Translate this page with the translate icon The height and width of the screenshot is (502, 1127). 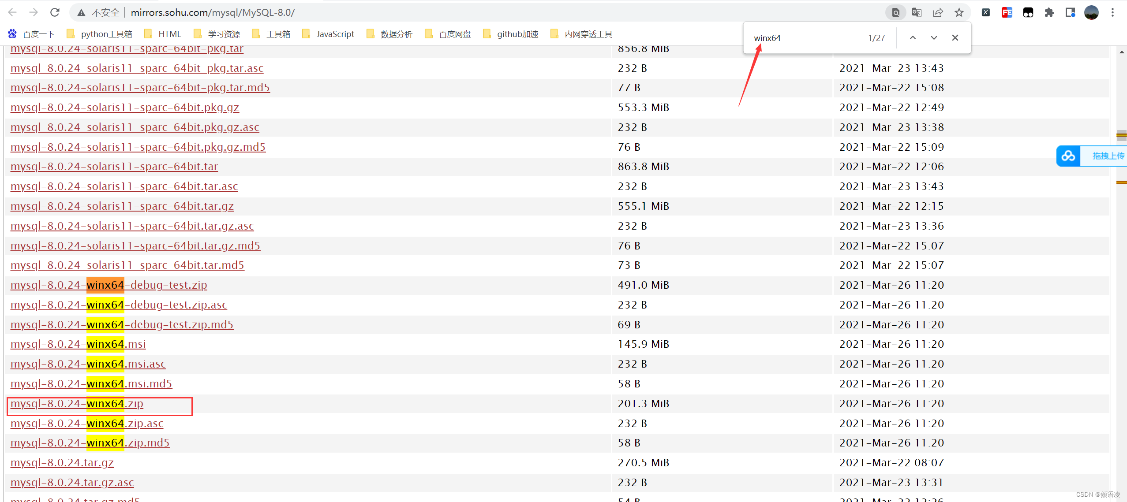tap(917, 12)
